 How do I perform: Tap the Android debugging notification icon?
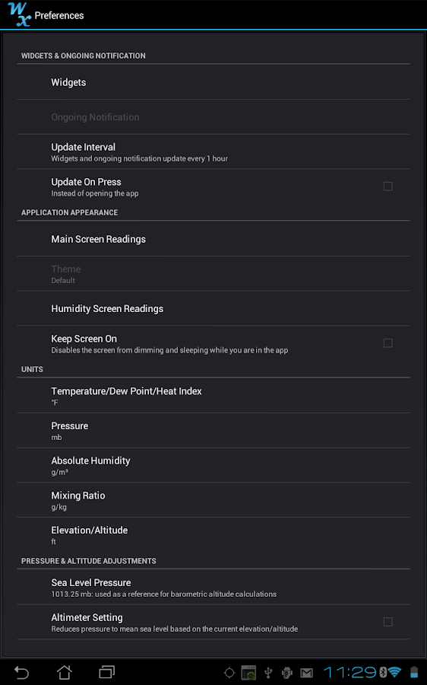(287, 673)
